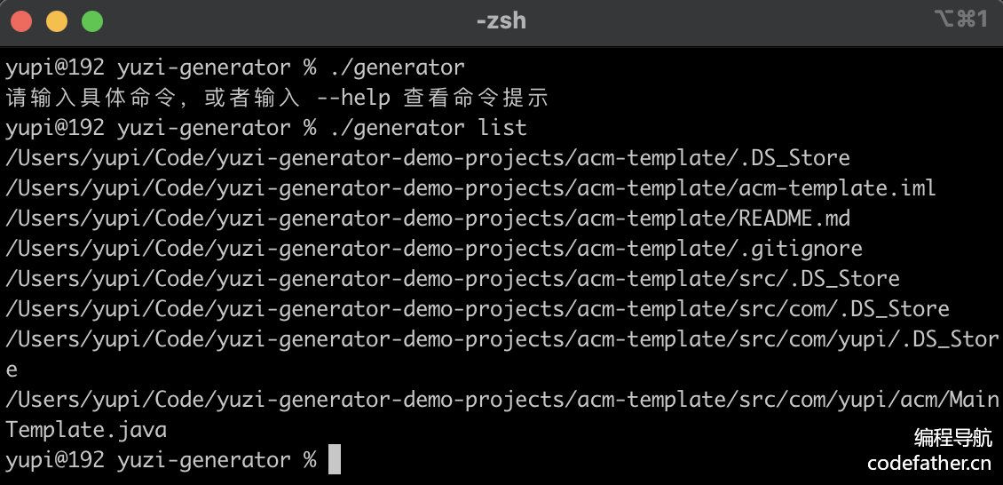The height and width of the screenshot is (485, 1003).
Task: Select the acm-template/.DS_Store path line
Action: pyautogui.click(x=427, y=158)
